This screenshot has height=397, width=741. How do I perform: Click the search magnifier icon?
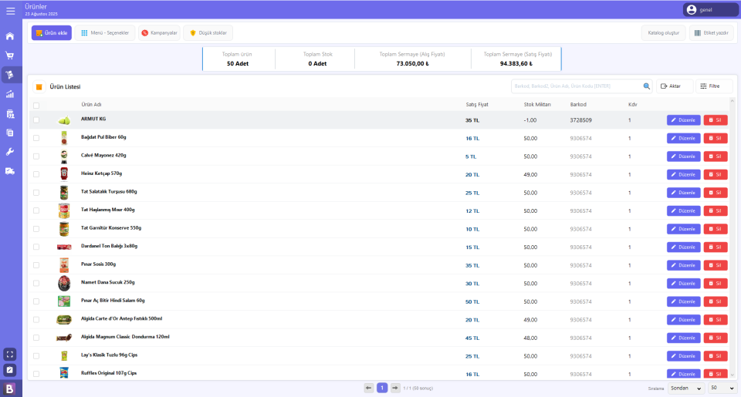[x=647, y=86]
